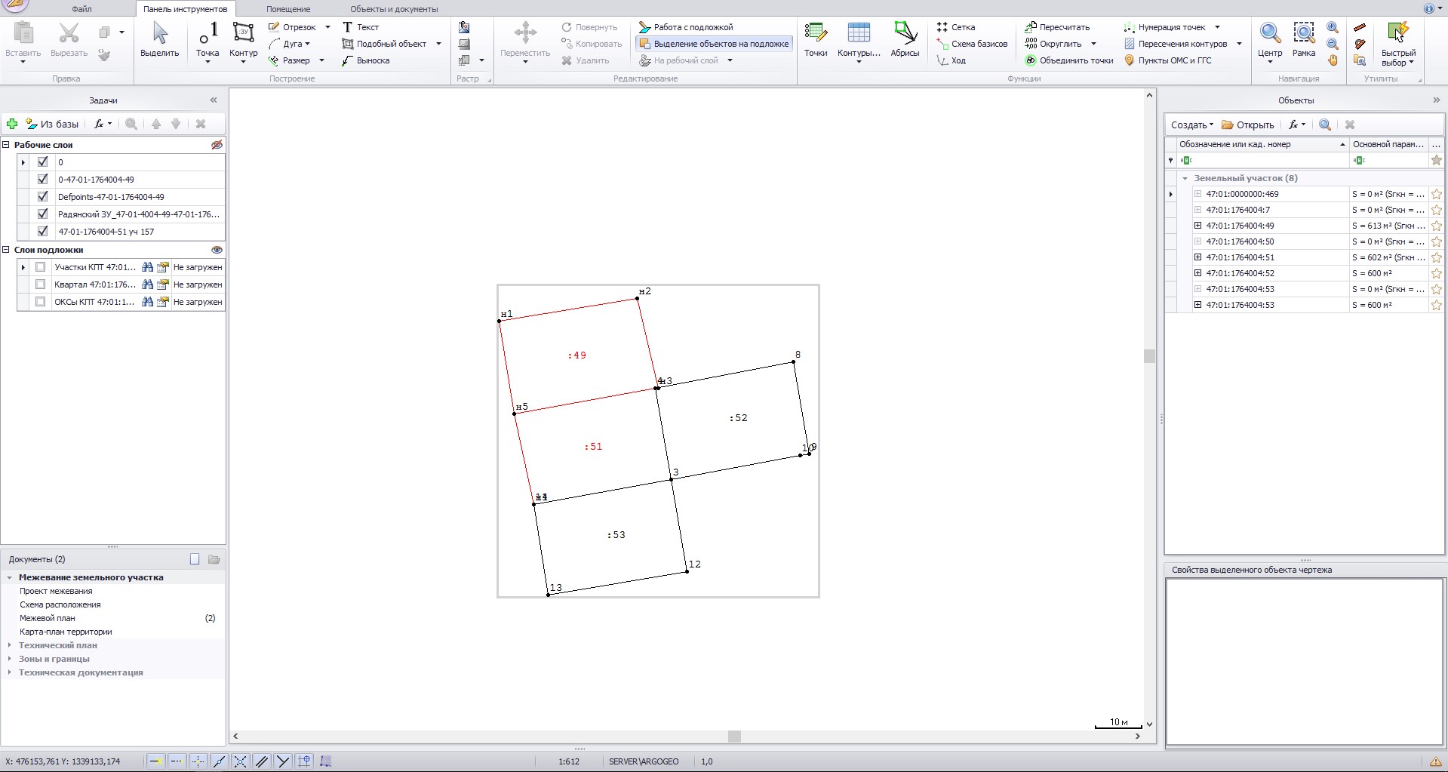Click the Из базы button

pos(52,124)
